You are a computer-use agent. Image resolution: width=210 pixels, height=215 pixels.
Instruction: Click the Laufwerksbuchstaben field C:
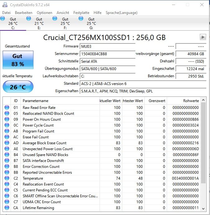107,76
